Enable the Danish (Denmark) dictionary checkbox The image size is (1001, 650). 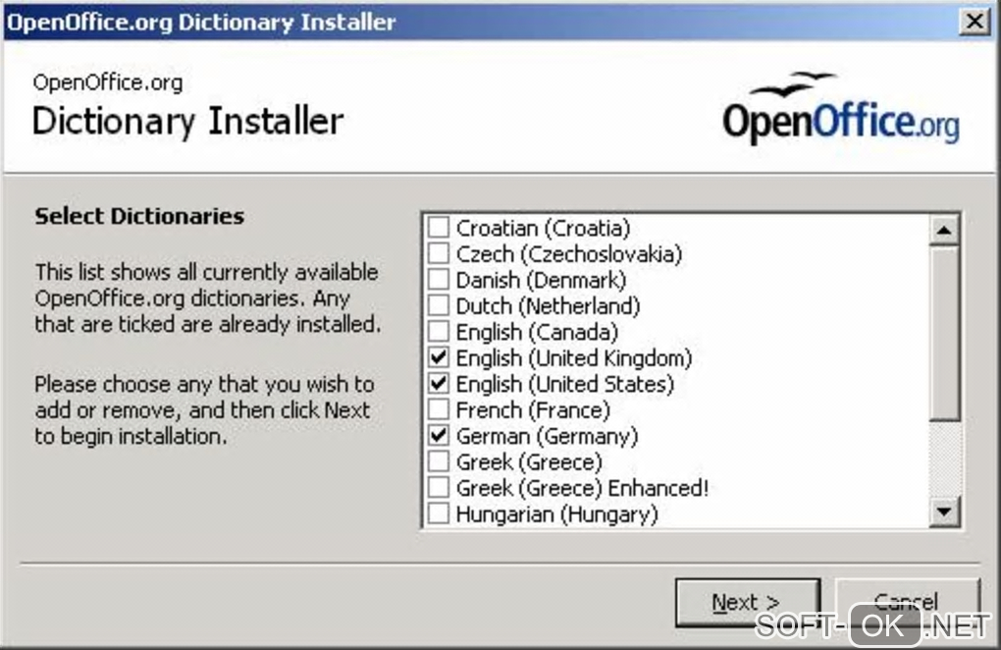[x=439, y=279]
